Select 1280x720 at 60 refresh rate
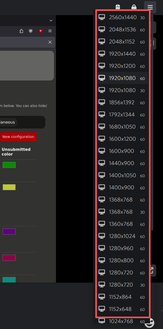 (122, 273)
